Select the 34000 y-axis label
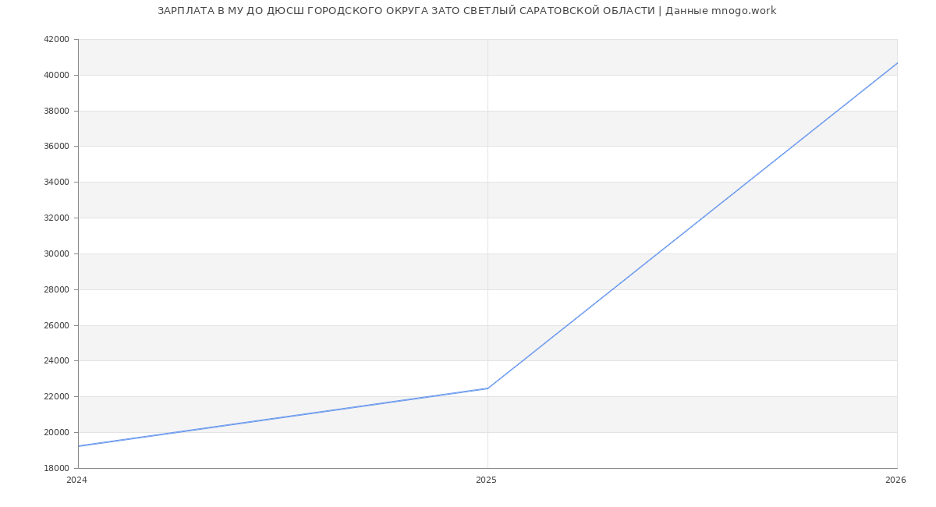This screenshot has height=507, width=936. [x=58, y=182]
